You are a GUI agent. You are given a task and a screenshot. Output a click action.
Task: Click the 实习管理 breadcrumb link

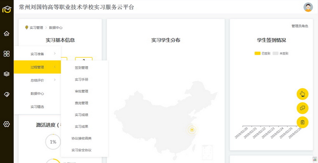(x=36, y=27)
